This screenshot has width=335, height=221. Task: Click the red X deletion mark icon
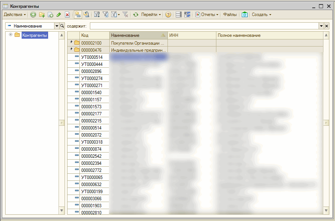click(x=67, y=15)
